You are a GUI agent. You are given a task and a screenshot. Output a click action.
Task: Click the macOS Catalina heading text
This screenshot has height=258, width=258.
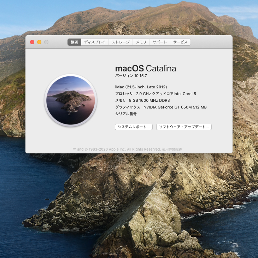[x=145, y=69]
